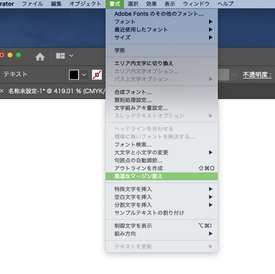The height and width of the screenshot is (274, 275).
Task: Select 字形 in the 書式 menu
Action: pos(120,50)
